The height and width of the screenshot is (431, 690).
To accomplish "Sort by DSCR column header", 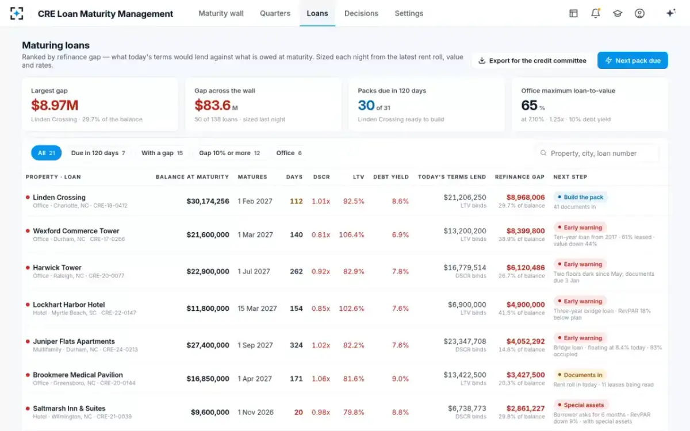I will click(321, 177).
